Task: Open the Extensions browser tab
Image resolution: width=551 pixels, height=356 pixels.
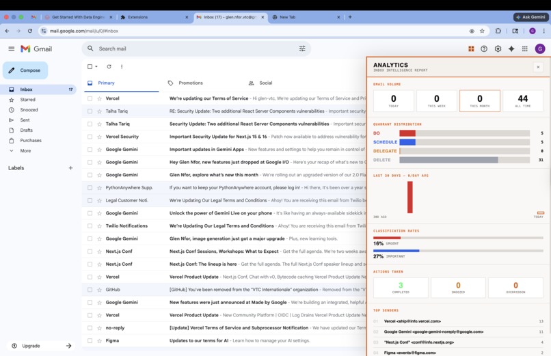Action: 154,17
